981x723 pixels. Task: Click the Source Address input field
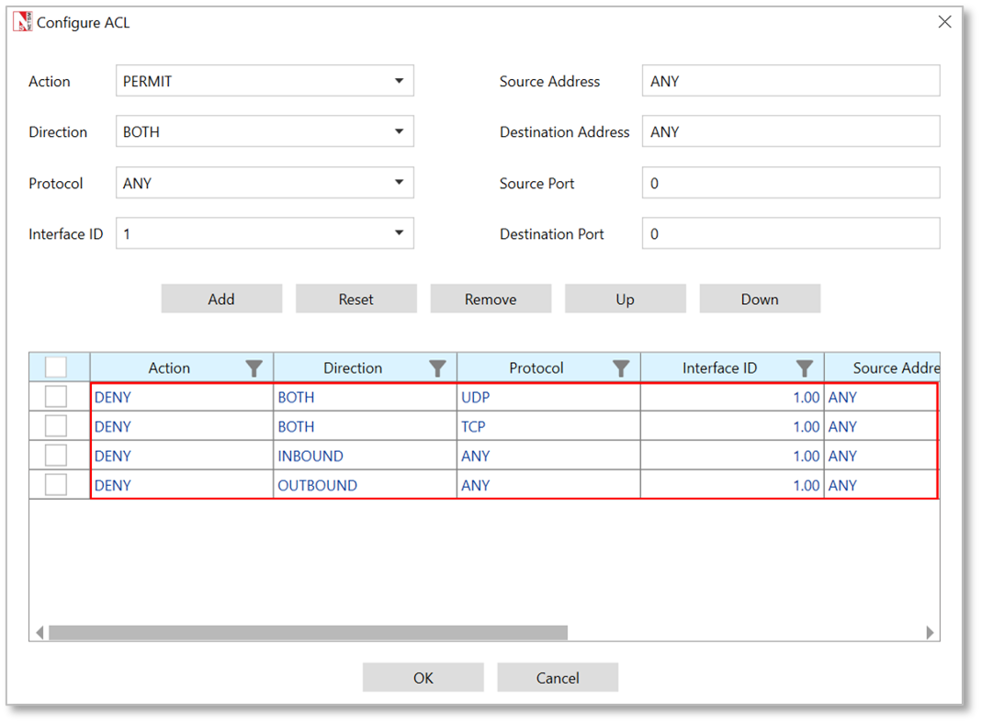point(790,81)
